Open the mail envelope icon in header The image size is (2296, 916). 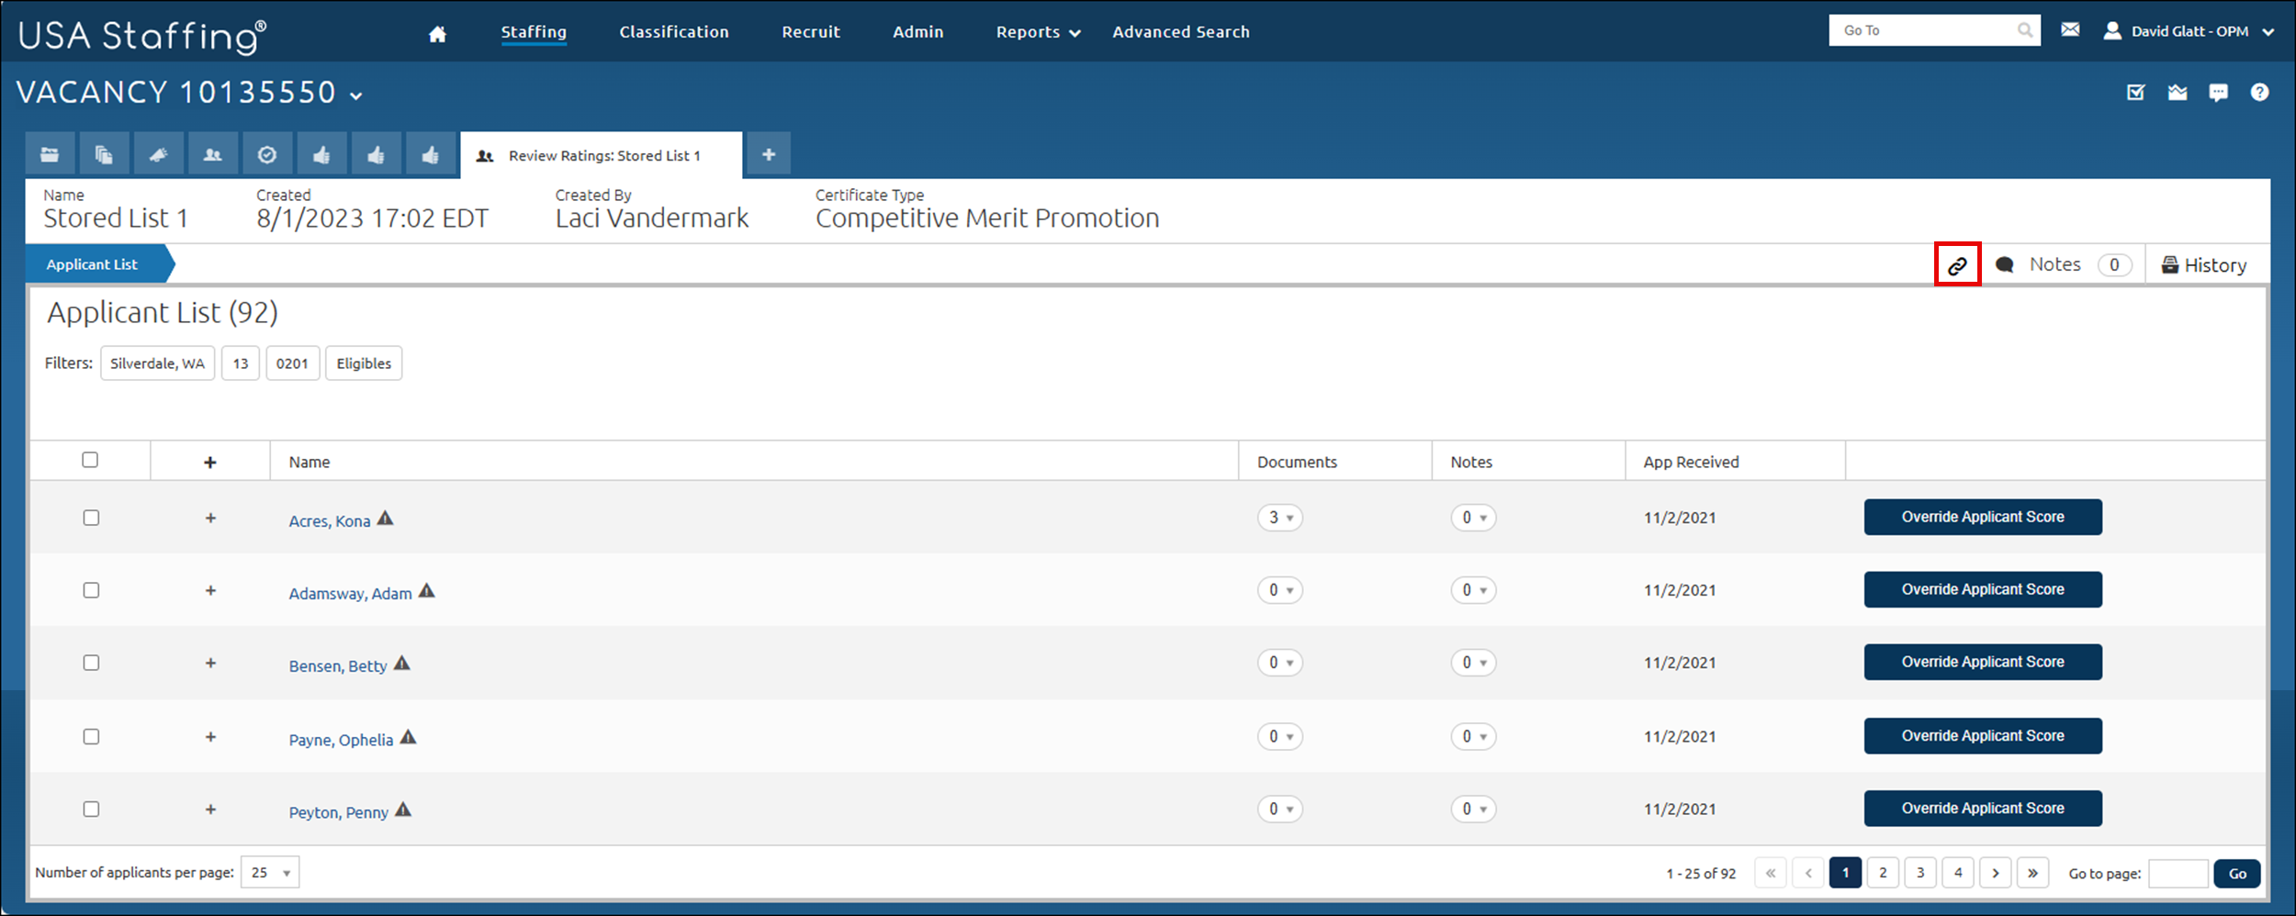pyautogui.click(x=2070, y=30)
